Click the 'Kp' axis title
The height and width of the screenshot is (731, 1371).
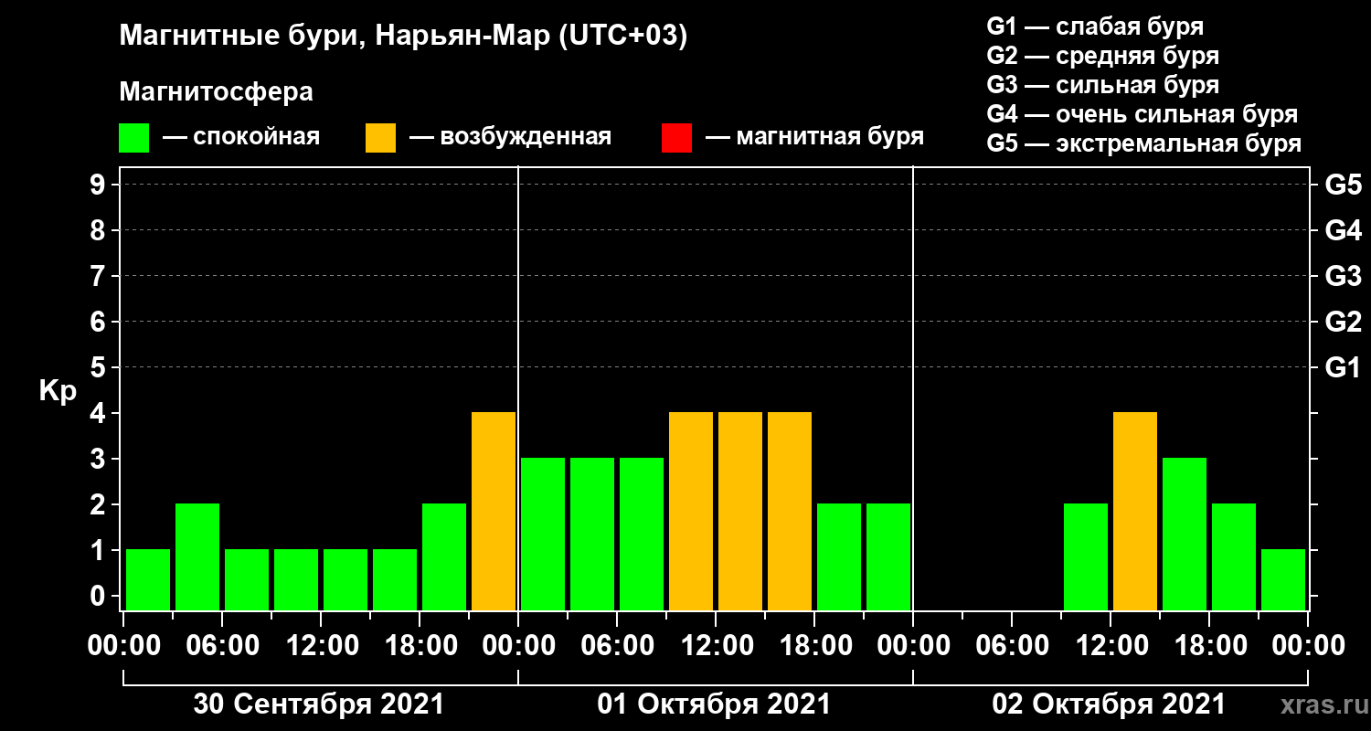pos(58,390)
